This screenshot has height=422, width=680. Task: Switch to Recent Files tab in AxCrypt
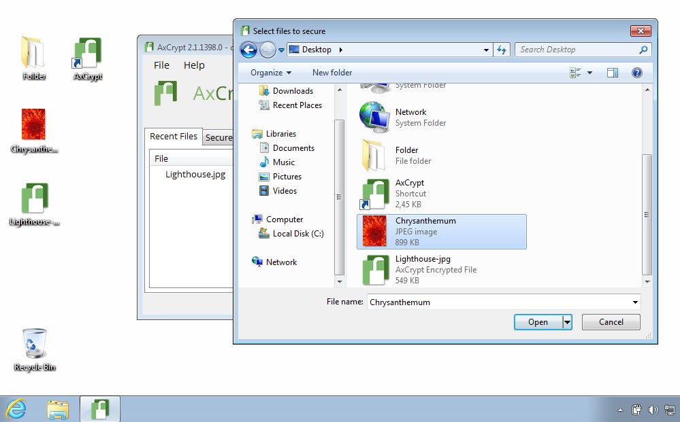pyautogui.click(x=174, y=137)
